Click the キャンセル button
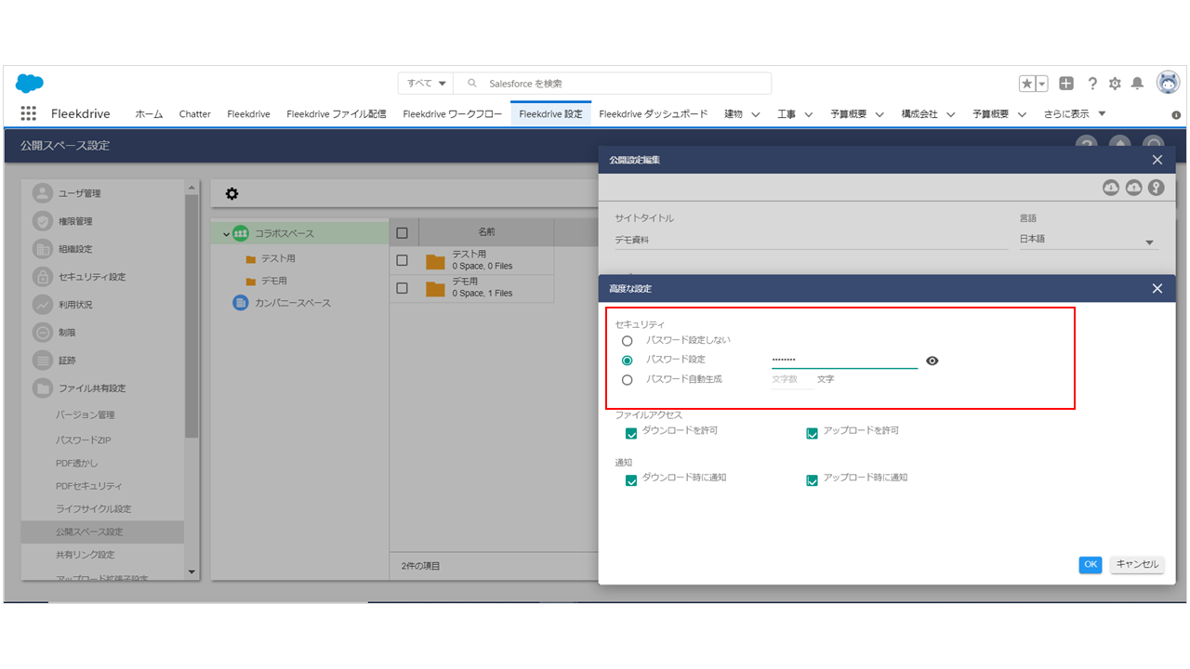Image resolution: width=1190 pixels, height=669 pixels. 1136,564
